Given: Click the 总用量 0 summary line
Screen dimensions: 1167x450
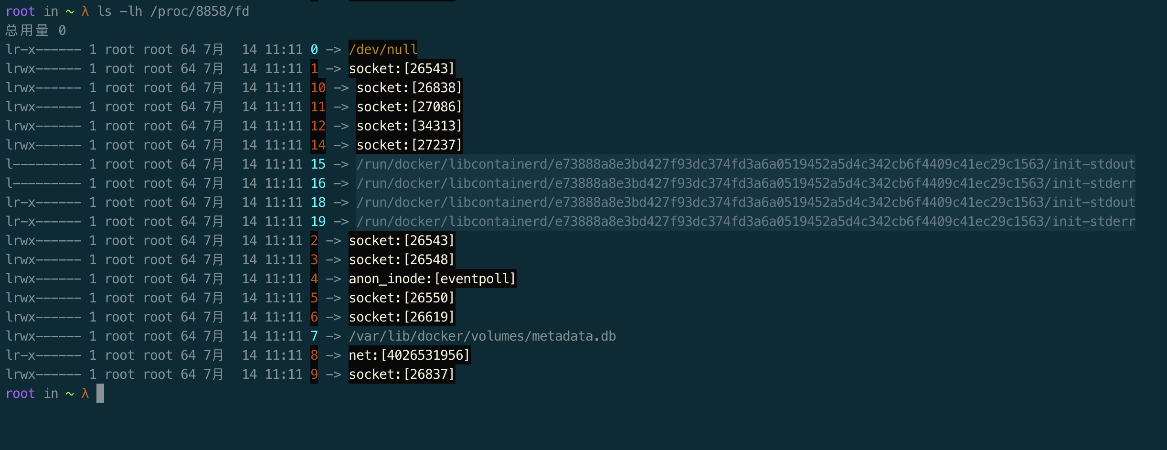Looking at the screenshot, I should 36,31.
